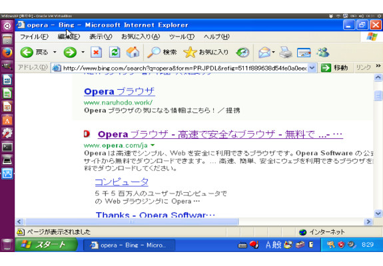Open Firefox from the Ubuntu launcher
The image size is (383, 266).
tap(7, 53)
